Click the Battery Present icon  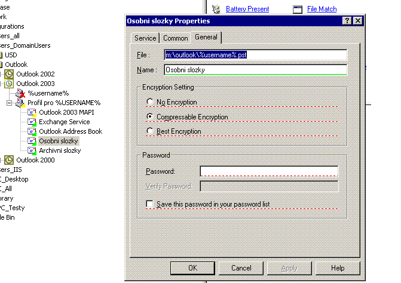click(216, 9)
